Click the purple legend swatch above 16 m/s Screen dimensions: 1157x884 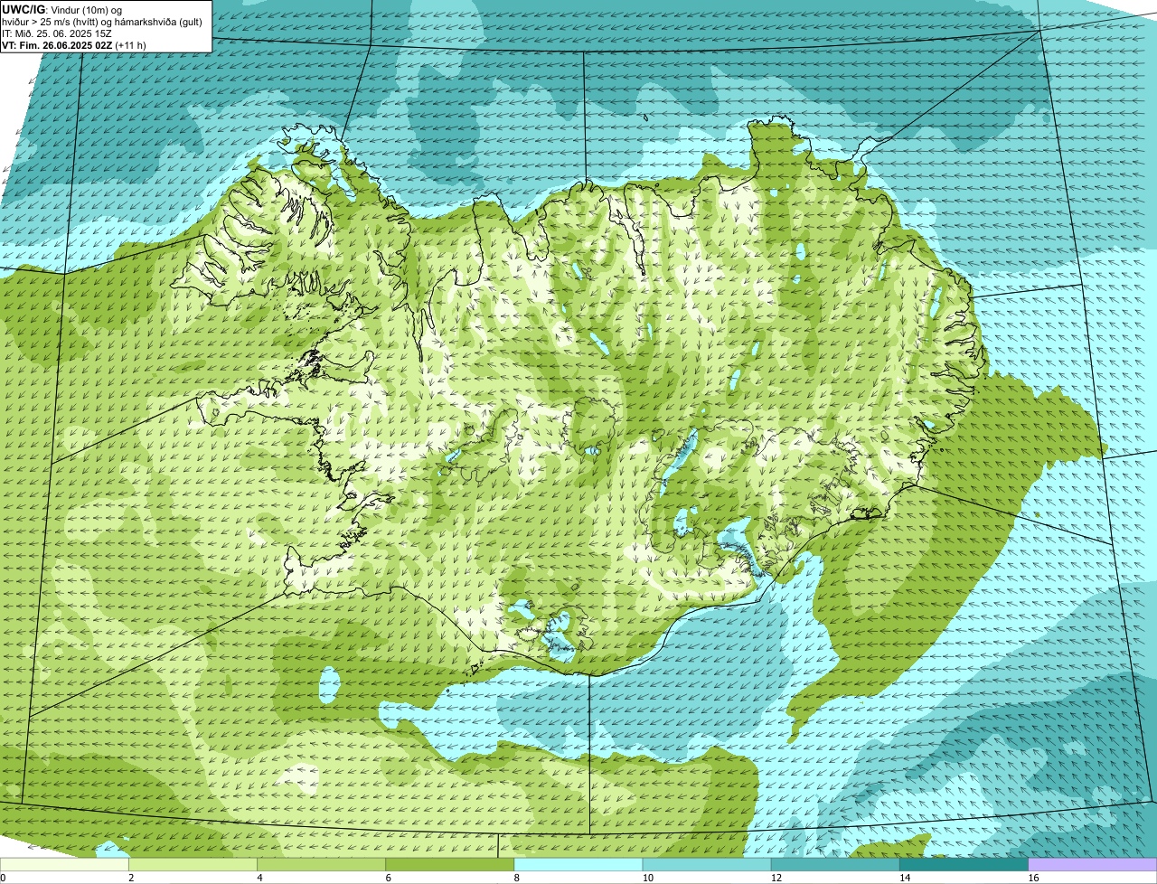click(1093, 864)
